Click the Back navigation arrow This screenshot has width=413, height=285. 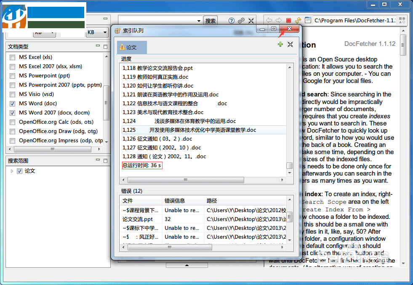pyautogui.click(x=269, y=20)
